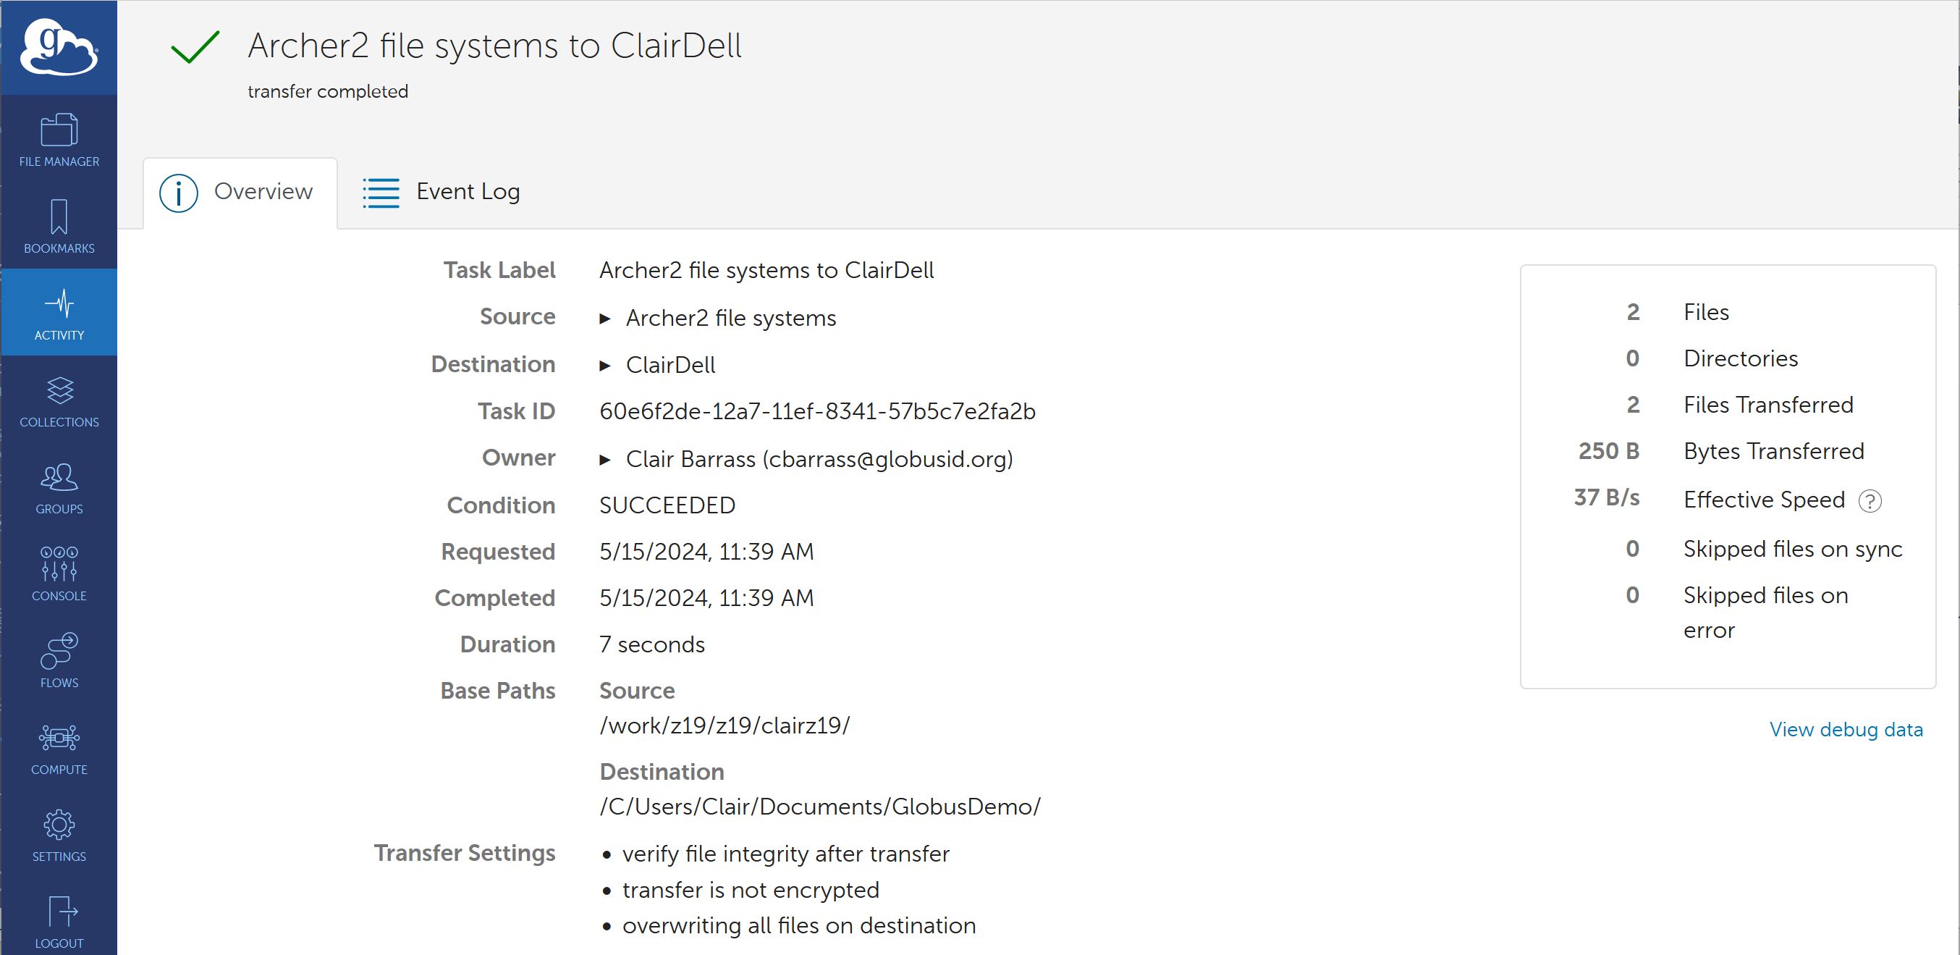Image resolution: width=1960 pixels, height=955 pixels.
Task: Open Collections in the sidebar
Action: tap(59, 400)
